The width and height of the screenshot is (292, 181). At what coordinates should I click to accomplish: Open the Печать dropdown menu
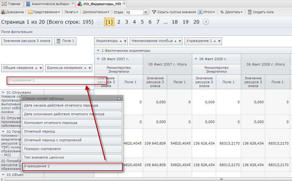pyautogui.click(x=71, y=12)
